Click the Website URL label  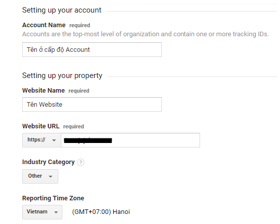pos(41,126)
